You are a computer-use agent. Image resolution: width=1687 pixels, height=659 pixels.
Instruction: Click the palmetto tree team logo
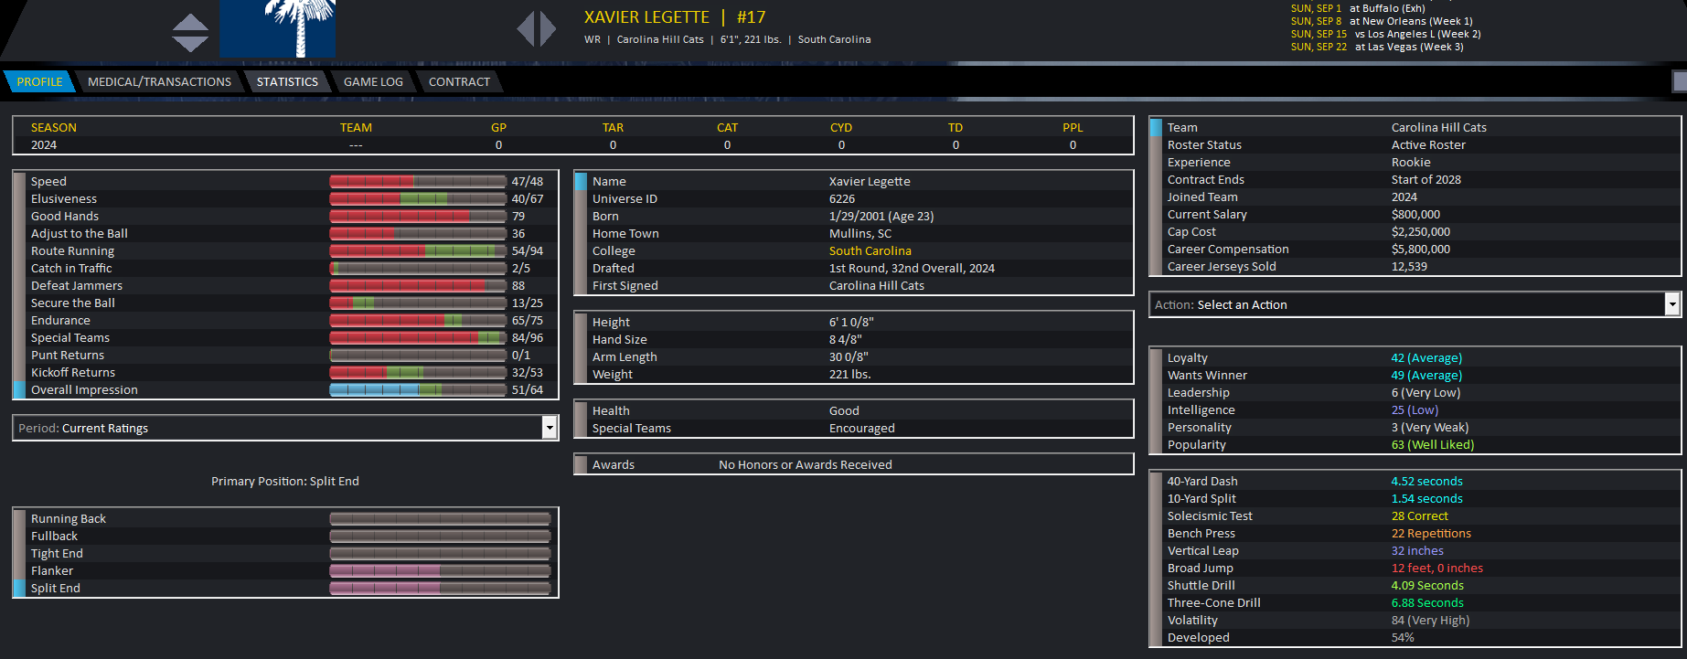click(278, 28)
